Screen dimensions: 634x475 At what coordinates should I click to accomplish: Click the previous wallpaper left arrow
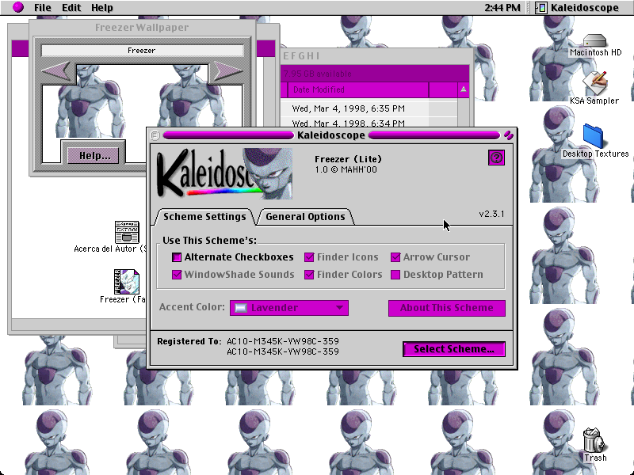(56, 70)
